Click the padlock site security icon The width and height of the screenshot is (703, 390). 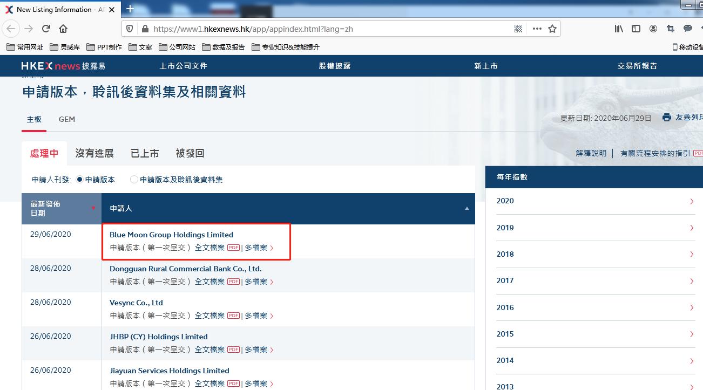144,29
